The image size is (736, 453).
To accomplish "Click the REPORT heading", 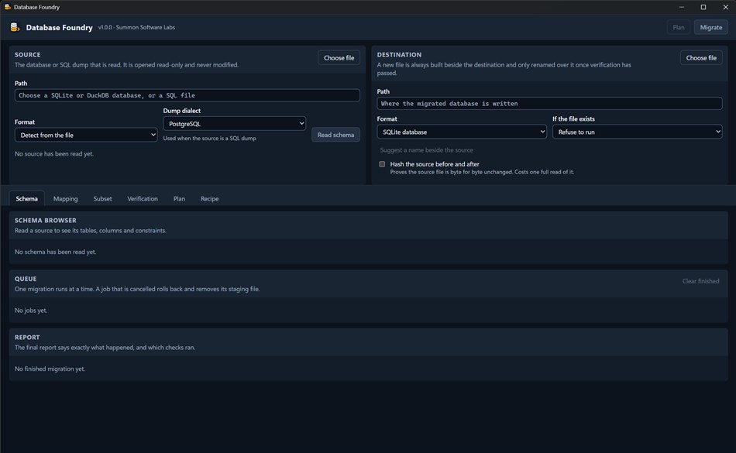I will click(x=27, y=338).
